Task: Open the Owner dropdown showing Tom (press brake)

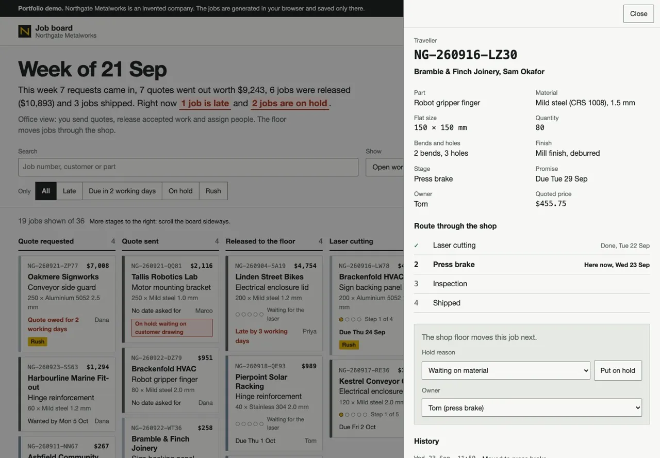Action: [x=532, y=407]
